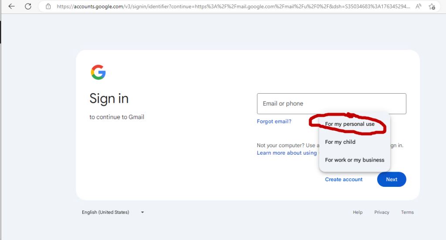Click the browser back arrow
Viewport: 446px width, 240px height.
click(x=12, y=7)
